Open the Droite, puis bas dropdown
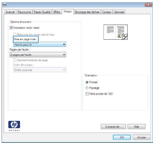This screenshot has height=143, width=153. point(40,70)
